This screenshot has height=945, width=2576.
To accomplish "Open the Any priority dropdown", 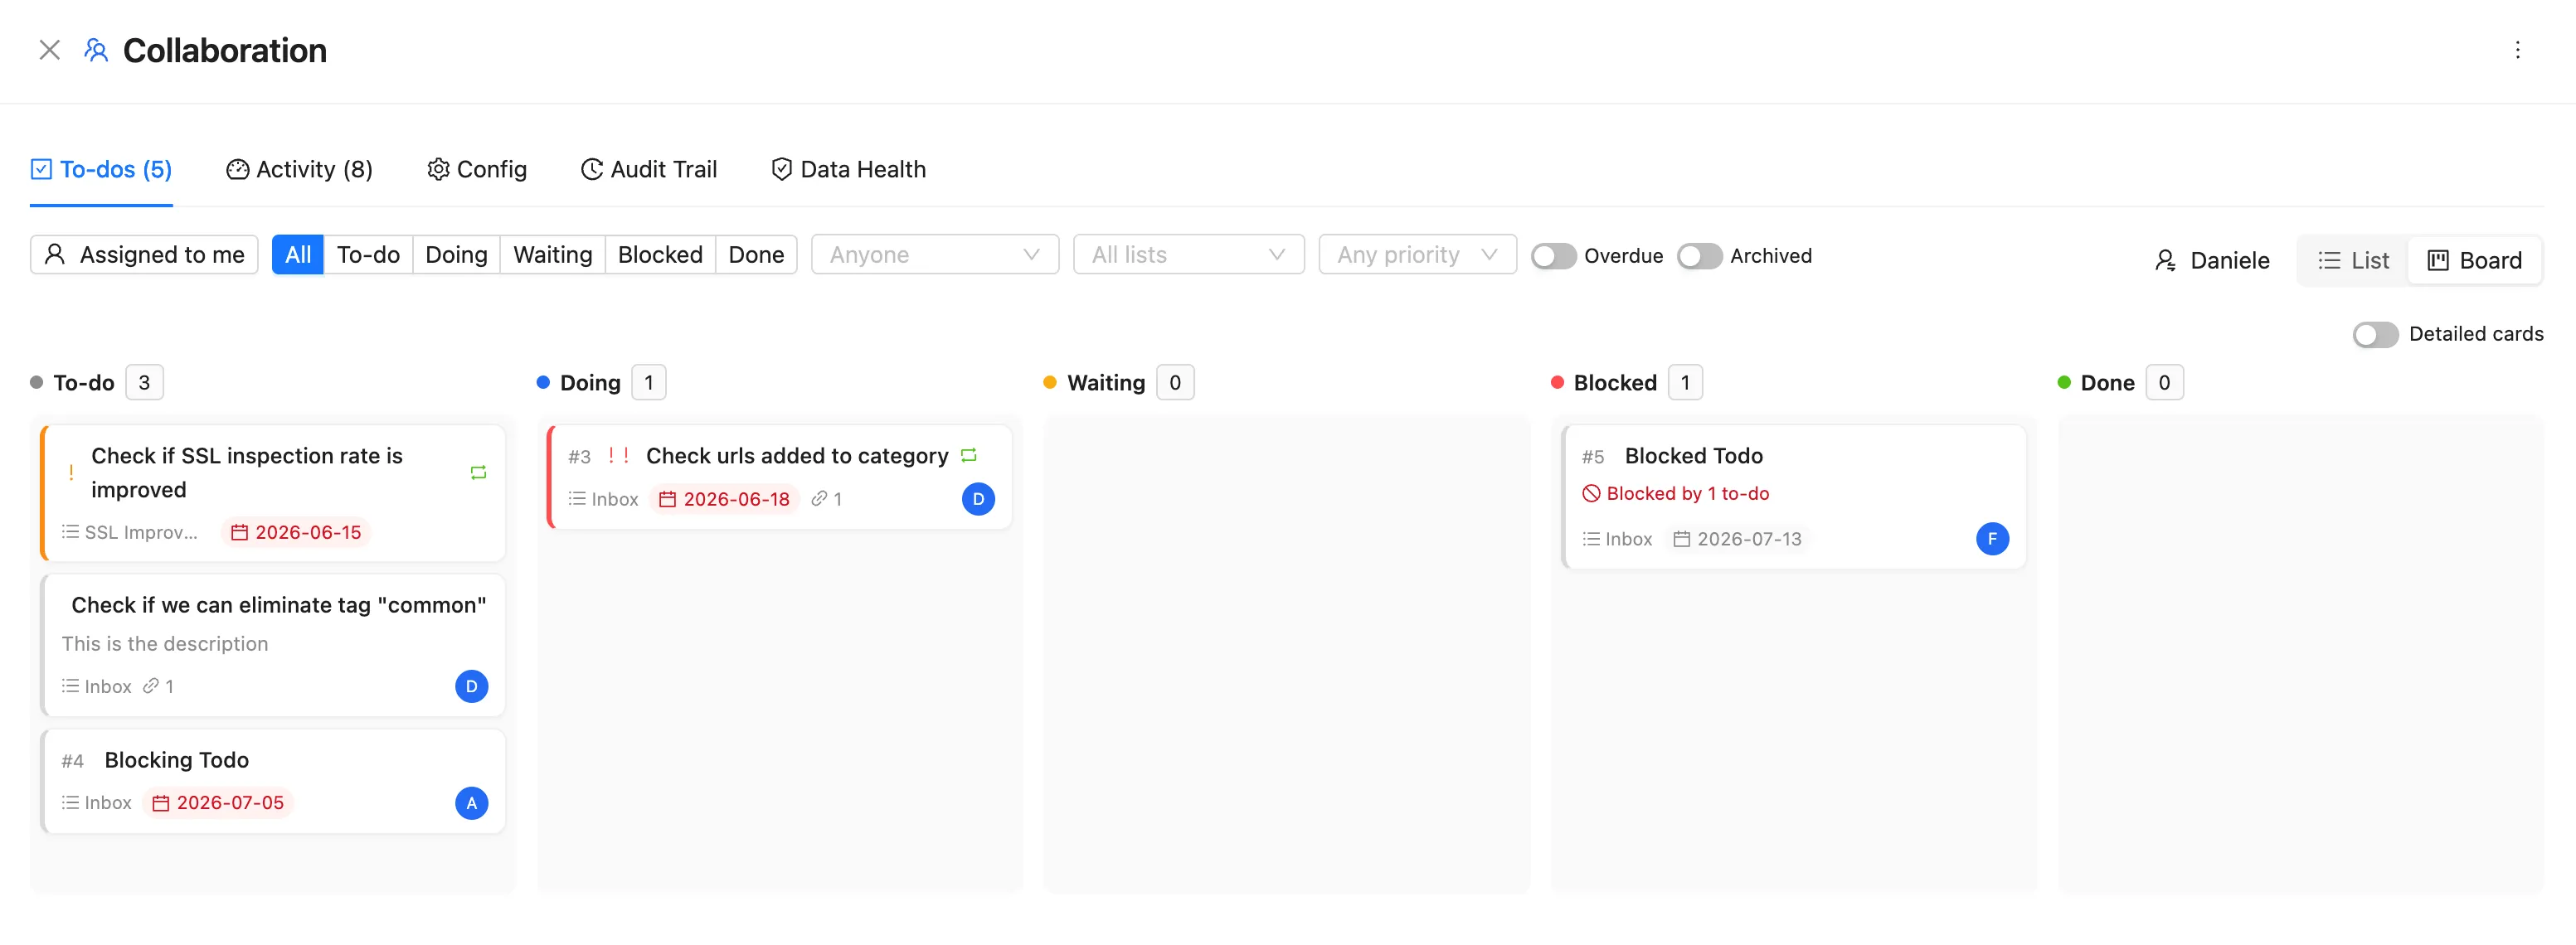I will click(x=1417, y=255).
